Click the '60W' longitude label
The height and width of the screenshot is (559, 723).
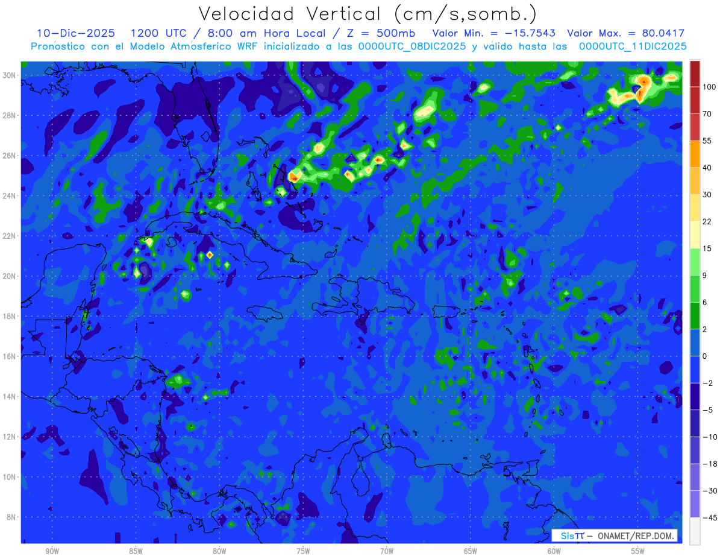point(554,551)
